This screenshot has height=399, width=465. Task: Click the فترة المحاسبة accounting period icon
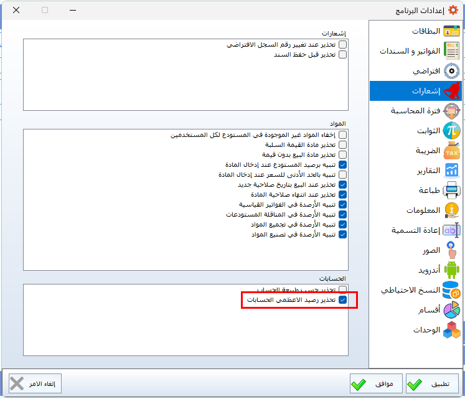click(451, 111)
